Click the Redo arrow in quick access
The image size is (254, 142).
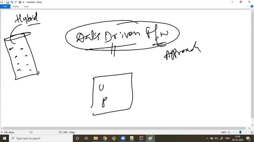tap(16, 2)
